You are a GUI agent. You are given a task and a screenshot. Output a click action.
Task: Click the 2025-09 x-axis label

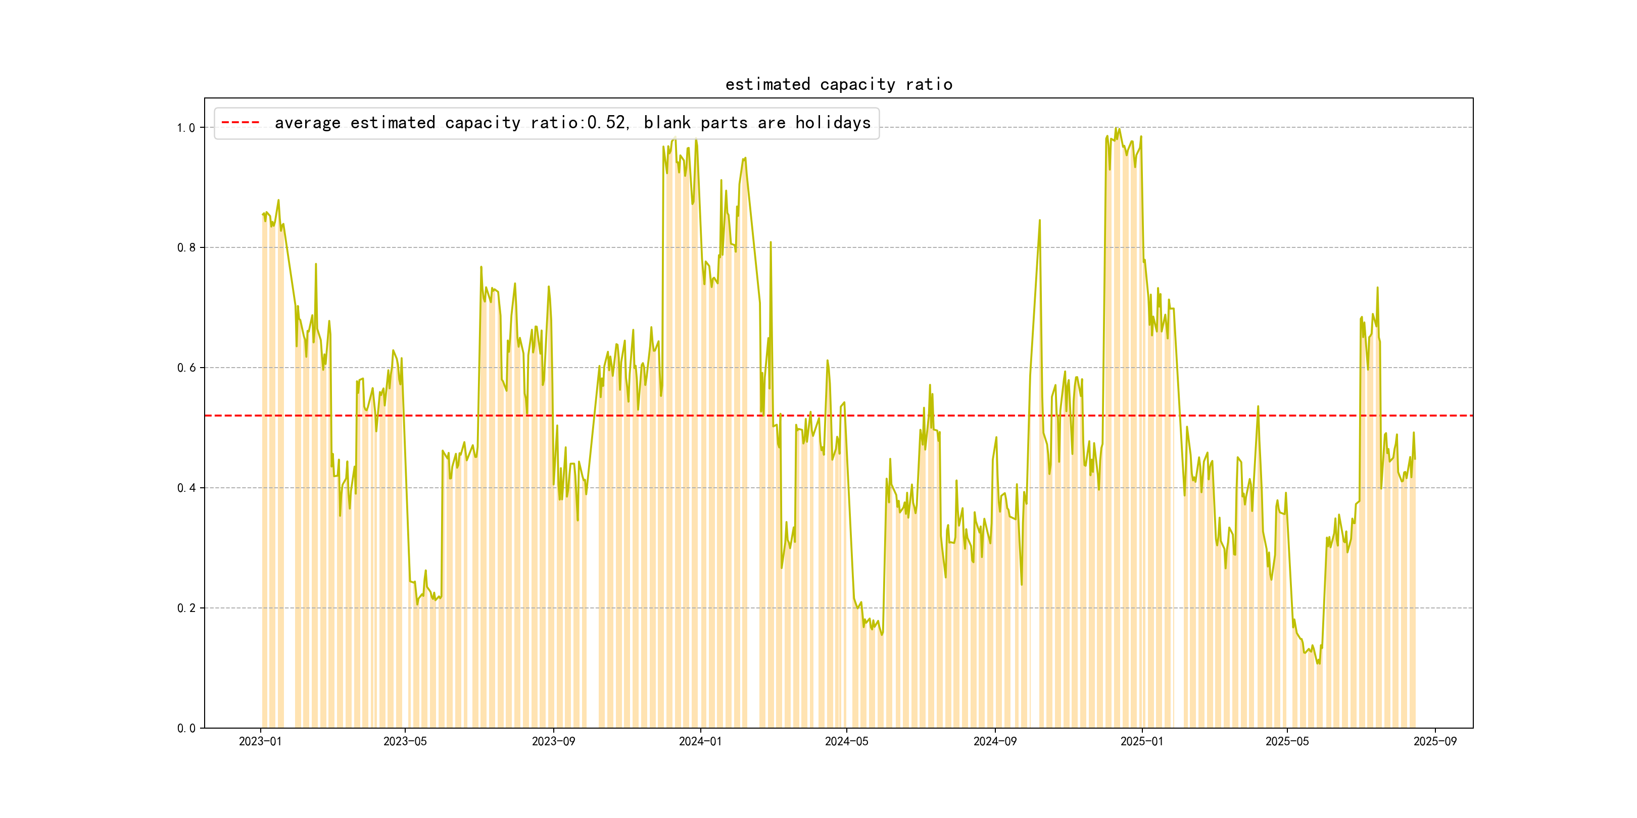point(1435,741)
